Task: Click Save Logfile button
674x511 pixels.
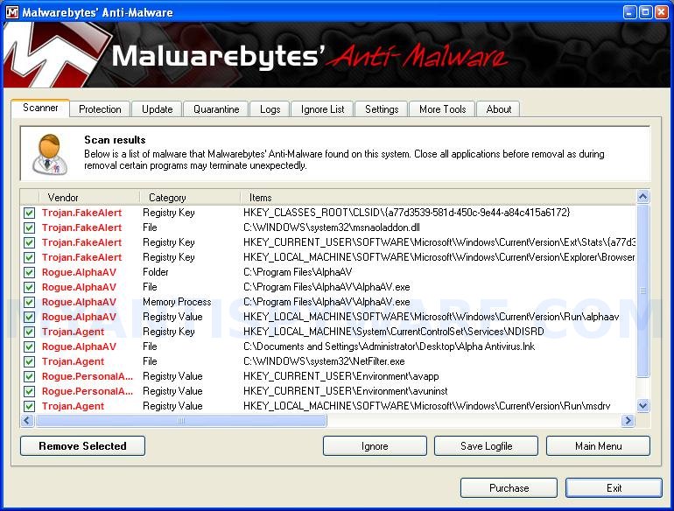Action: (486, 446)
